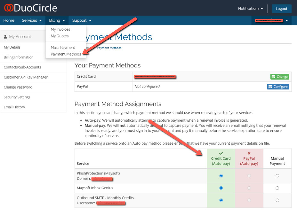Set Outbound SMTP to Credit Card auto-pay

[221, 200]
